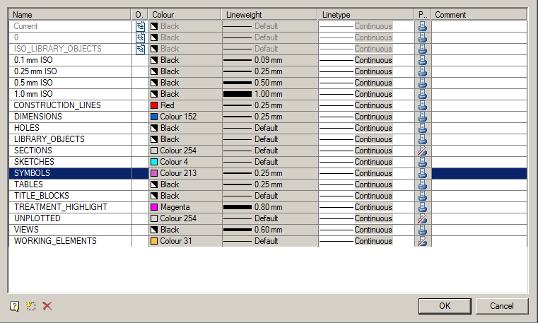Screen dimensions: 538x323
Task: Click the Comment cell of the TABLES row
Action: pyautogui.click(x=479, y=184)
